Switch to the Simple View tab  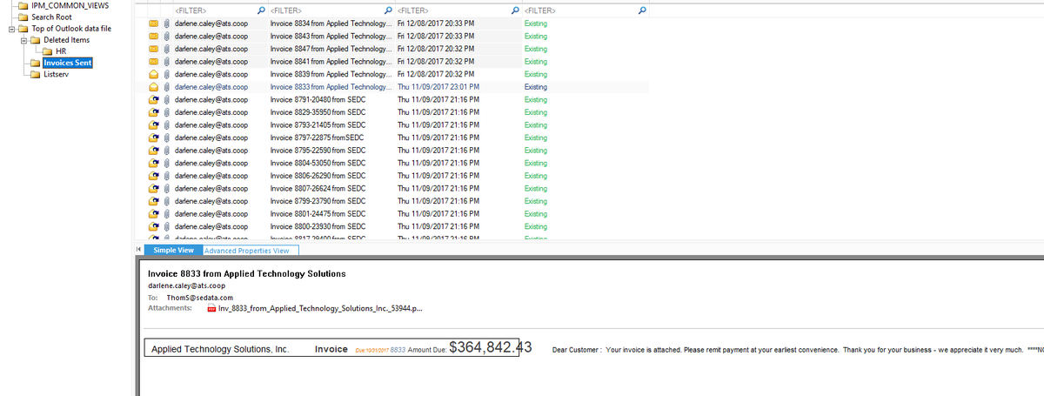[172, 251]
